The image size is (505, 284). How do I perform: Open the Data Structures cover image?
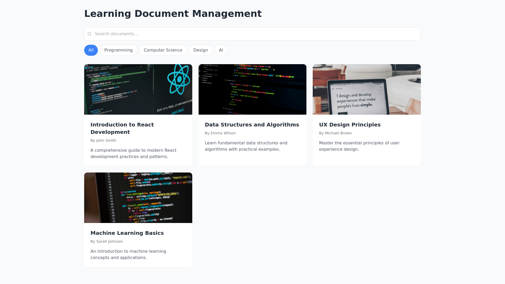click(252, 89)
